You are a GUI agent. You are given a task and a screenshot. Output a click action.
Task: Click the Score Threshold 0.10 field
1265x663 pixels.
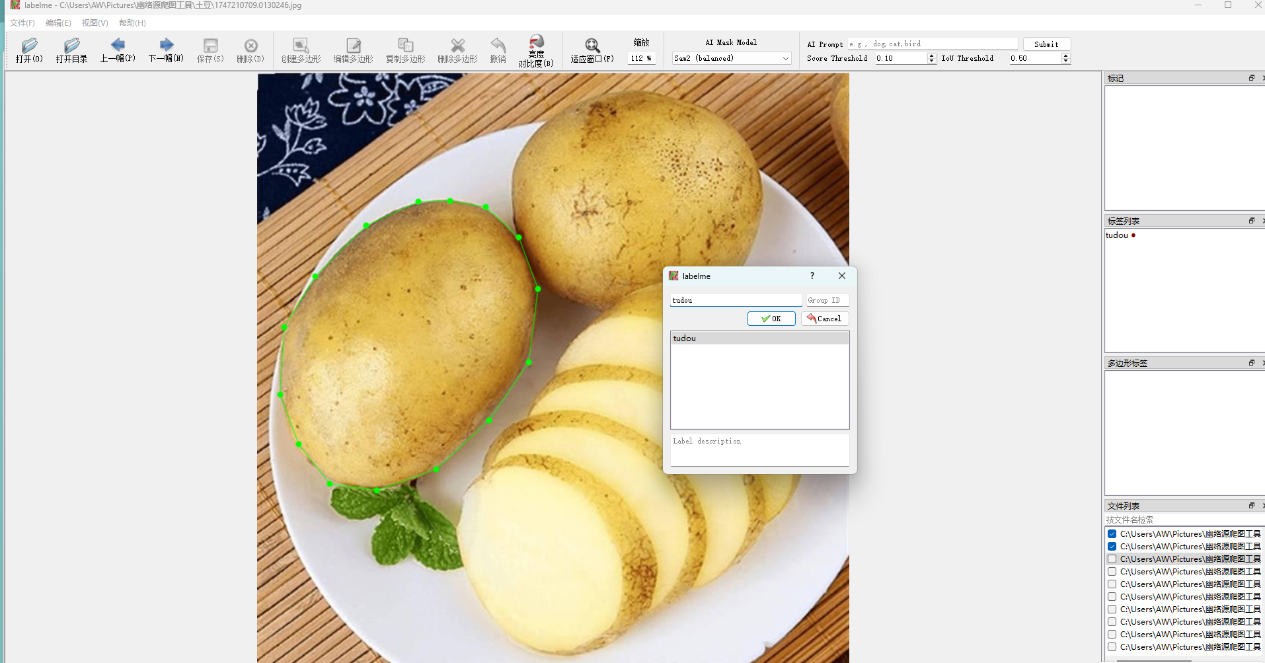pyautogui.click(x=901, y=58)
